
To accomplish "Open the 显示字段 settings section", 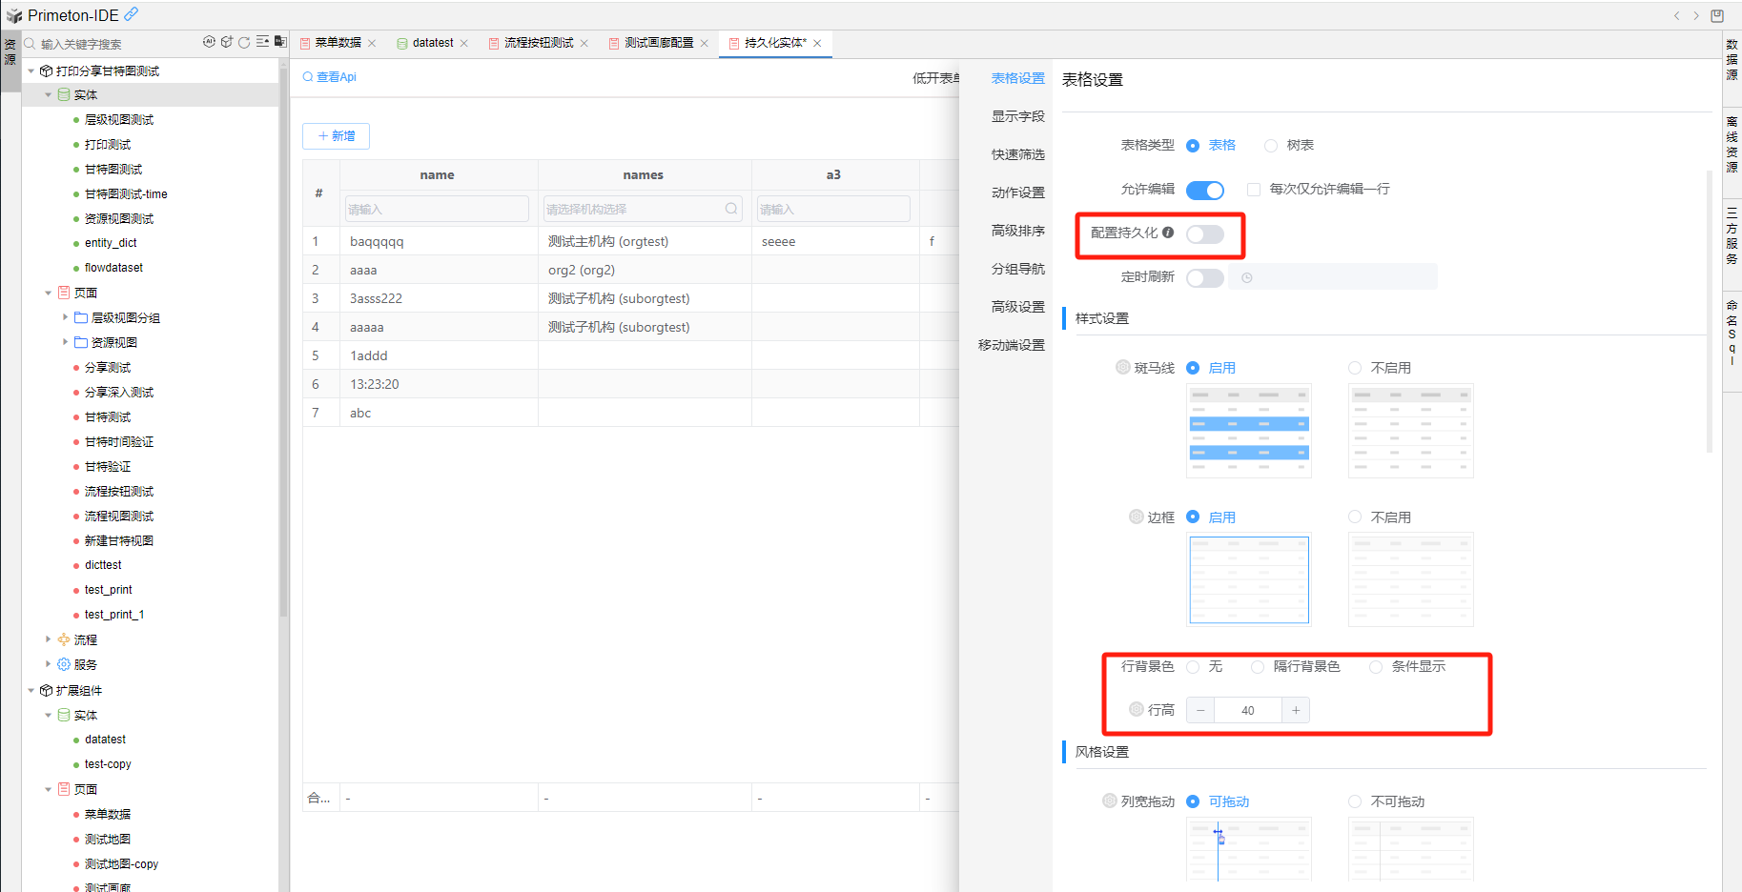I will point(1017,116).
